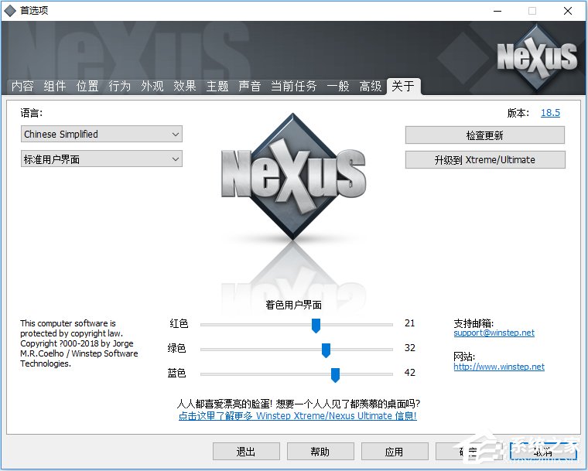Open the support@winstep.net email link
The width and height of the screenshot is (588, 471).
pos(494,333)
